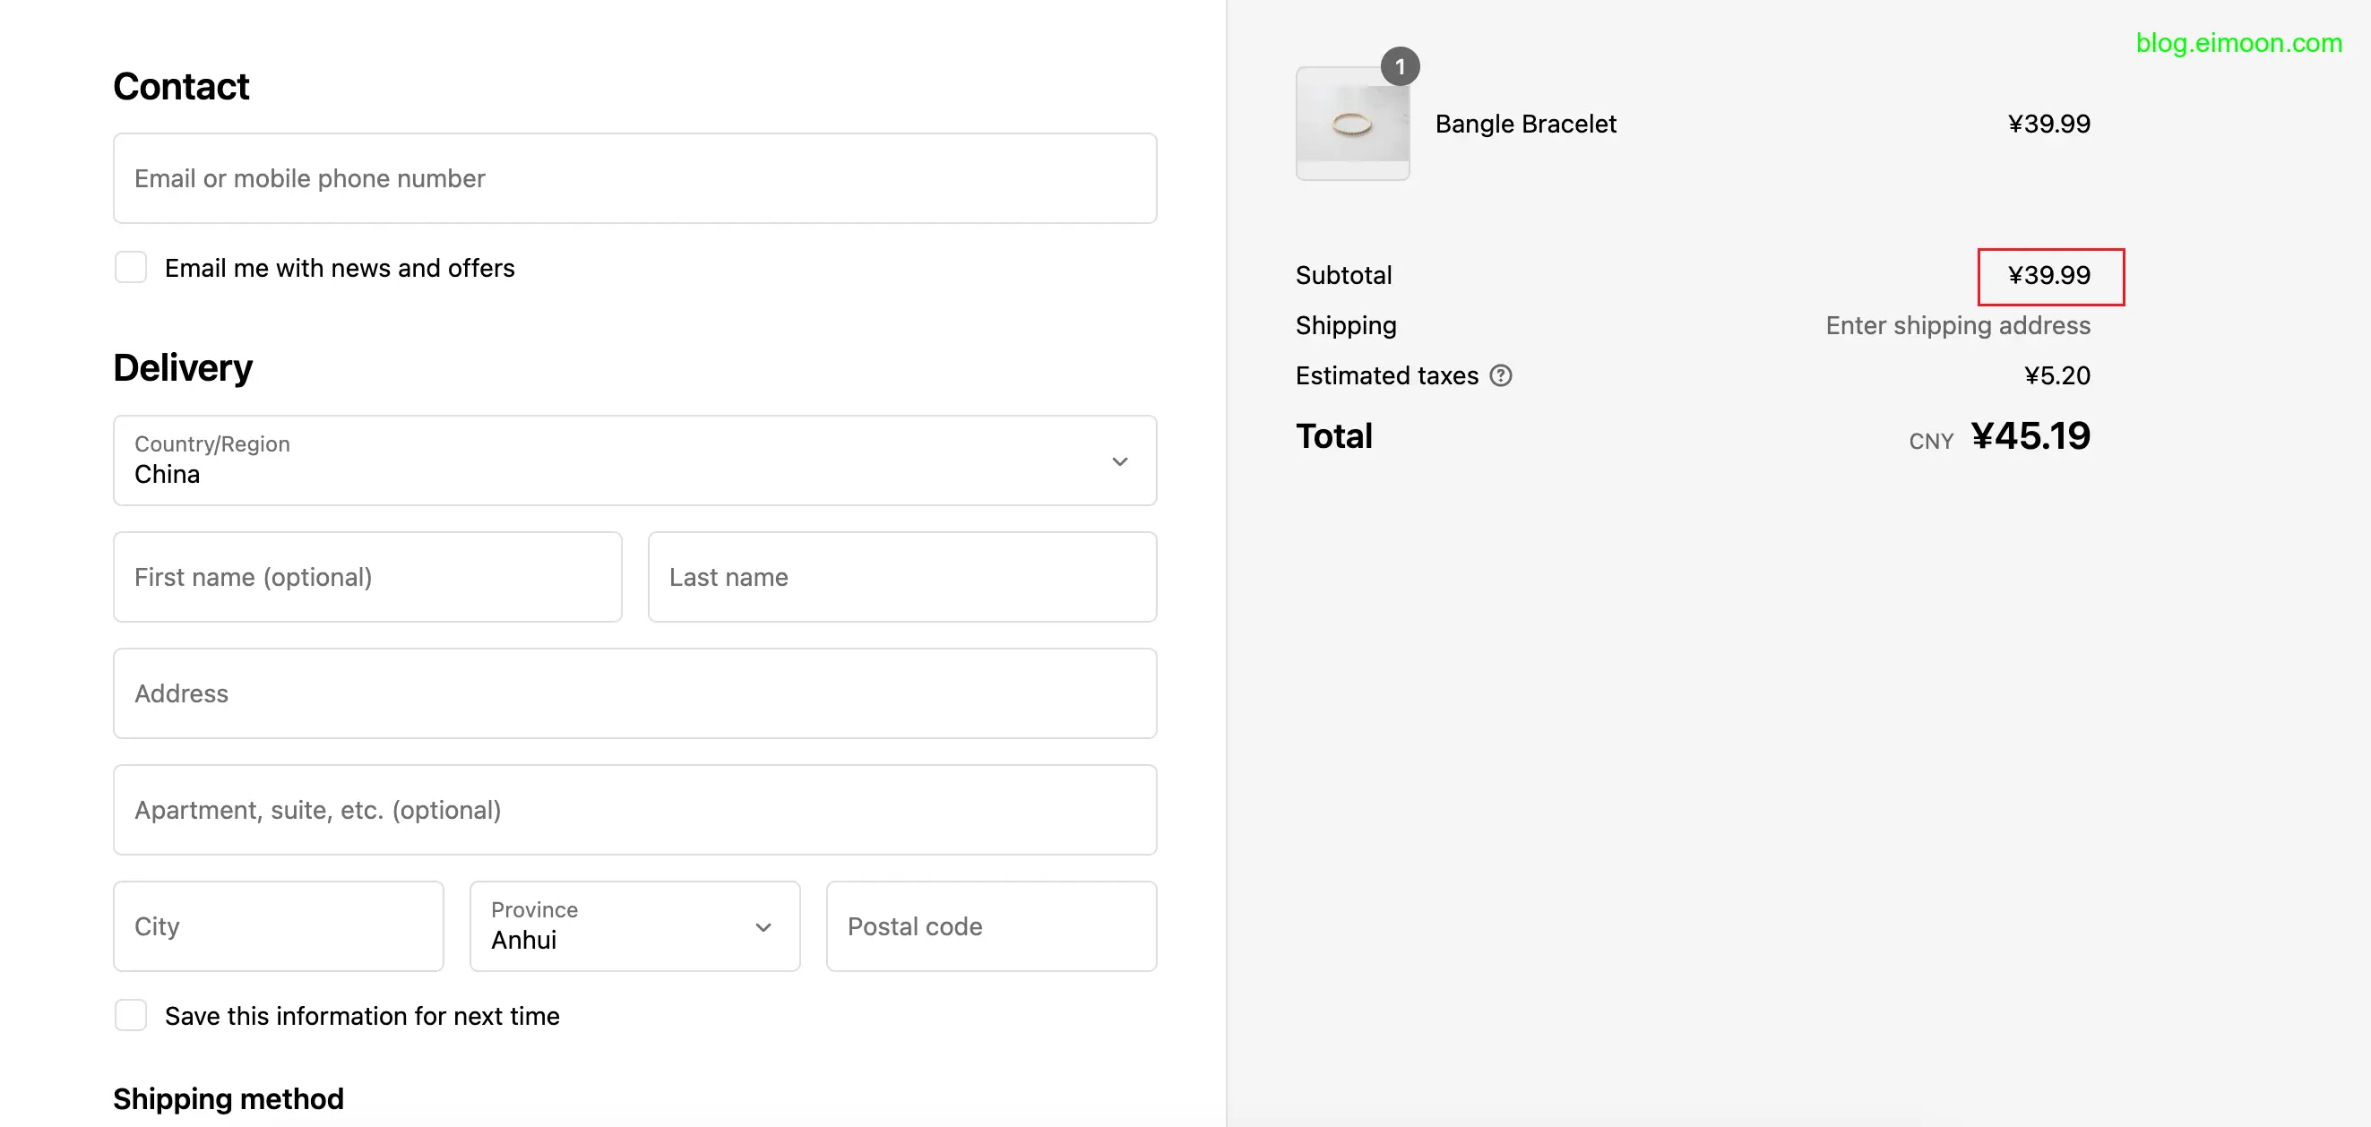Click the Enter shipping address text

[1957, 326]
